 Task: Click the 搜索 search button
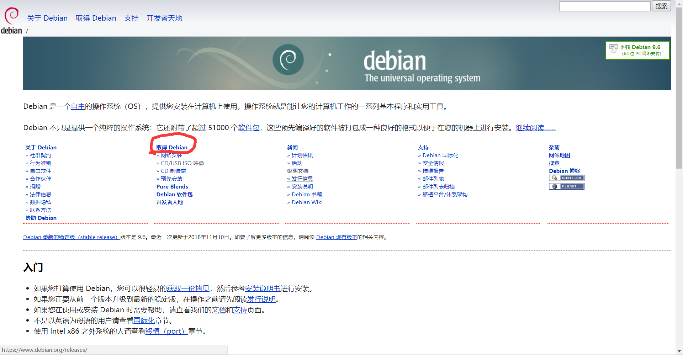point(661,6)
